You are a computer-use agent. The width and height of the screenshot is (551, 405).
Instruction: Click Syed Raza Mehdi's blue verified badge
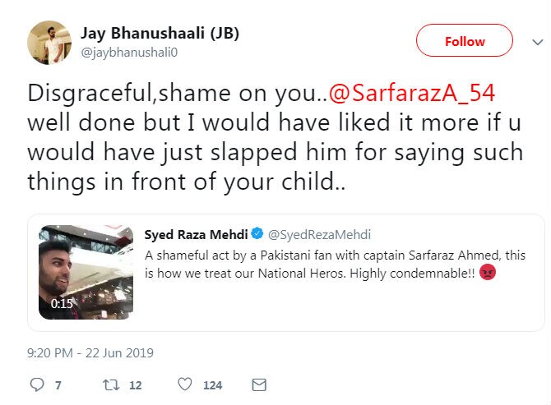tap(257, 236)
